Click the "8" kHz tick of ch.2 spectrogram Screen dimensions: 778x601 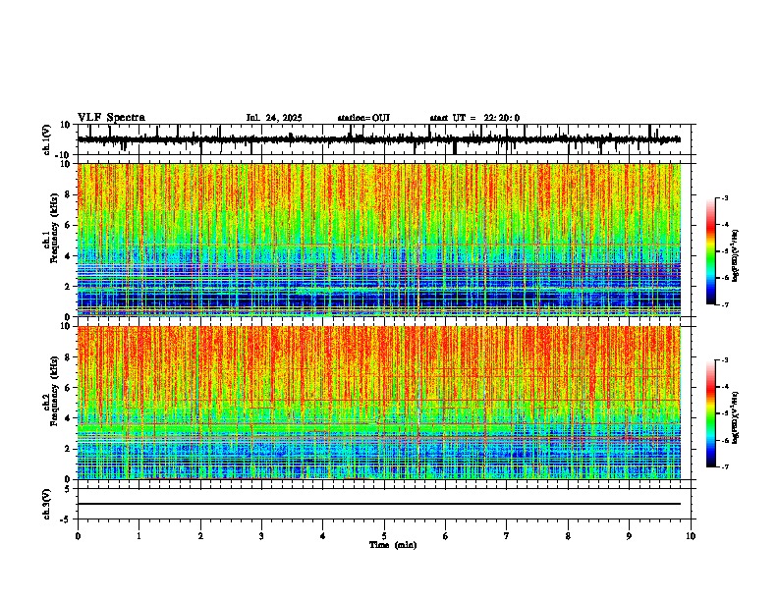[69, 357]
